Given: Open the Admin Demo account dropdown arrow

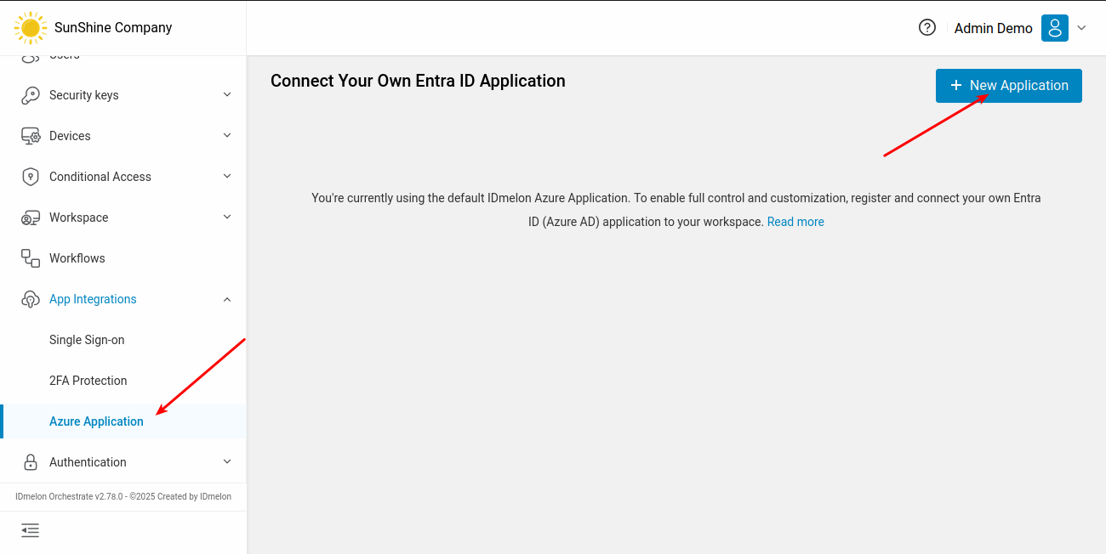Looking at the screenshot, I should pyautogui.click(x=1082, y=28).
